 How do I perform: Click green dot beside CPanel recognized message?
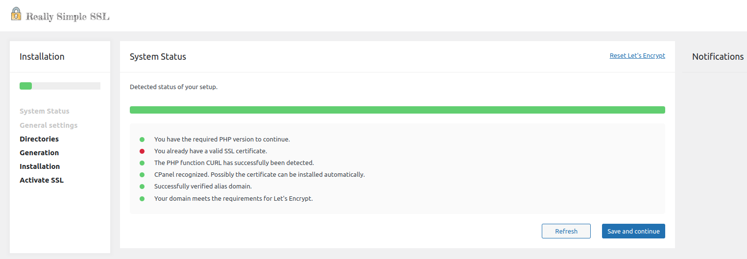click(142, 175)
